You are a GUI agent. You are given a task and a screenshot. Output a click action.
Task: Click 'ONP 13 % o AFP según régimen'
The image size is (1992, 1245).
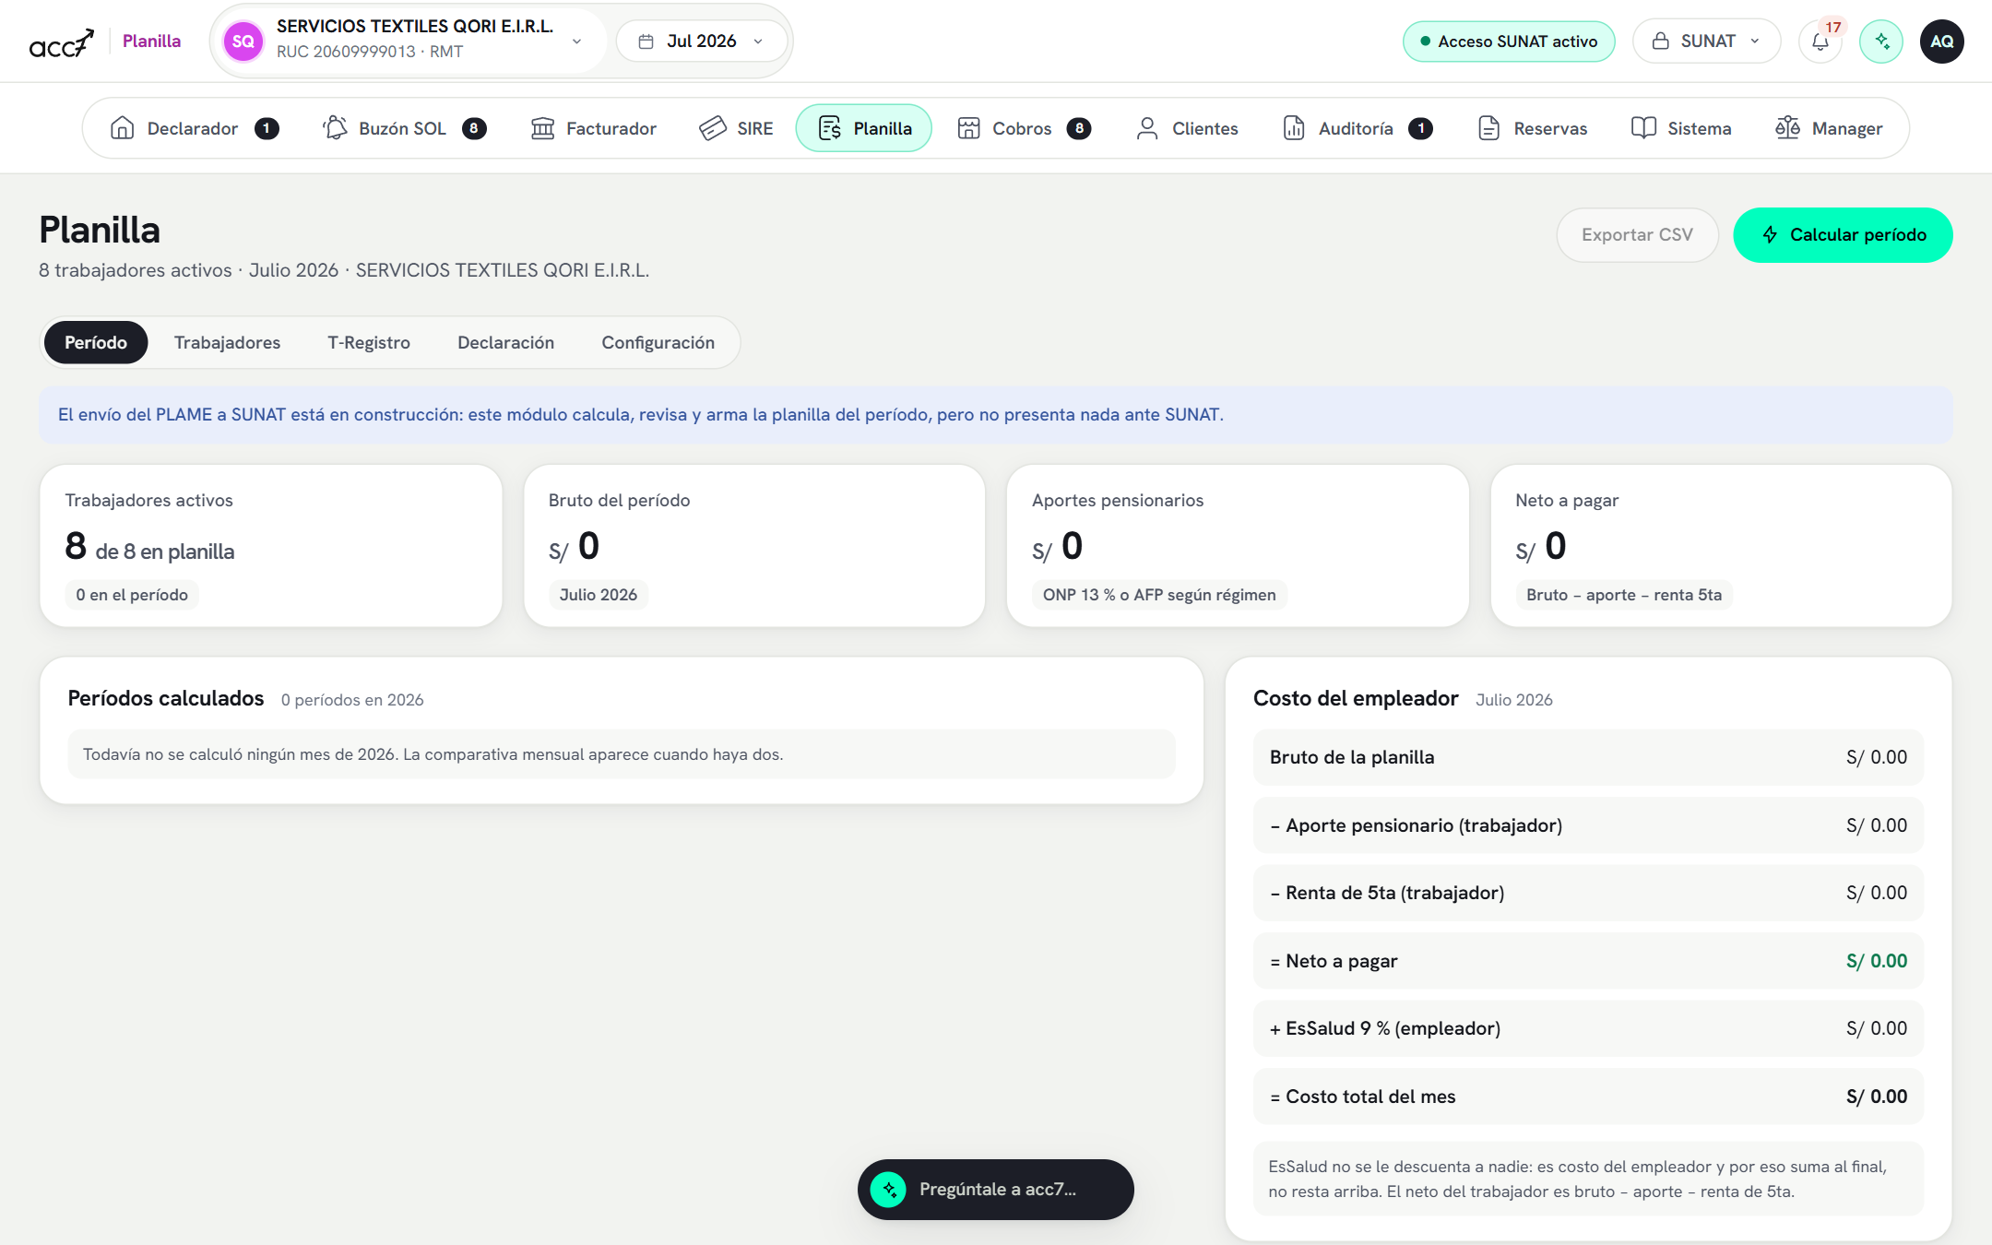[1159, 595]
